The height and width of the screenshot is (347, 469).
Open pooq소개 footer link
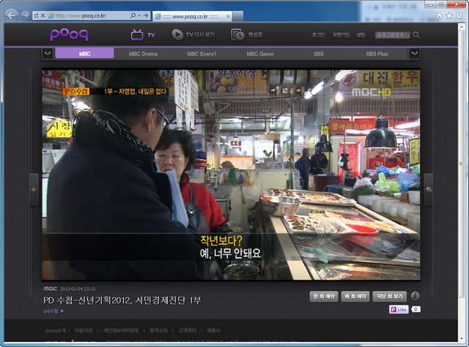coord(56,331)
